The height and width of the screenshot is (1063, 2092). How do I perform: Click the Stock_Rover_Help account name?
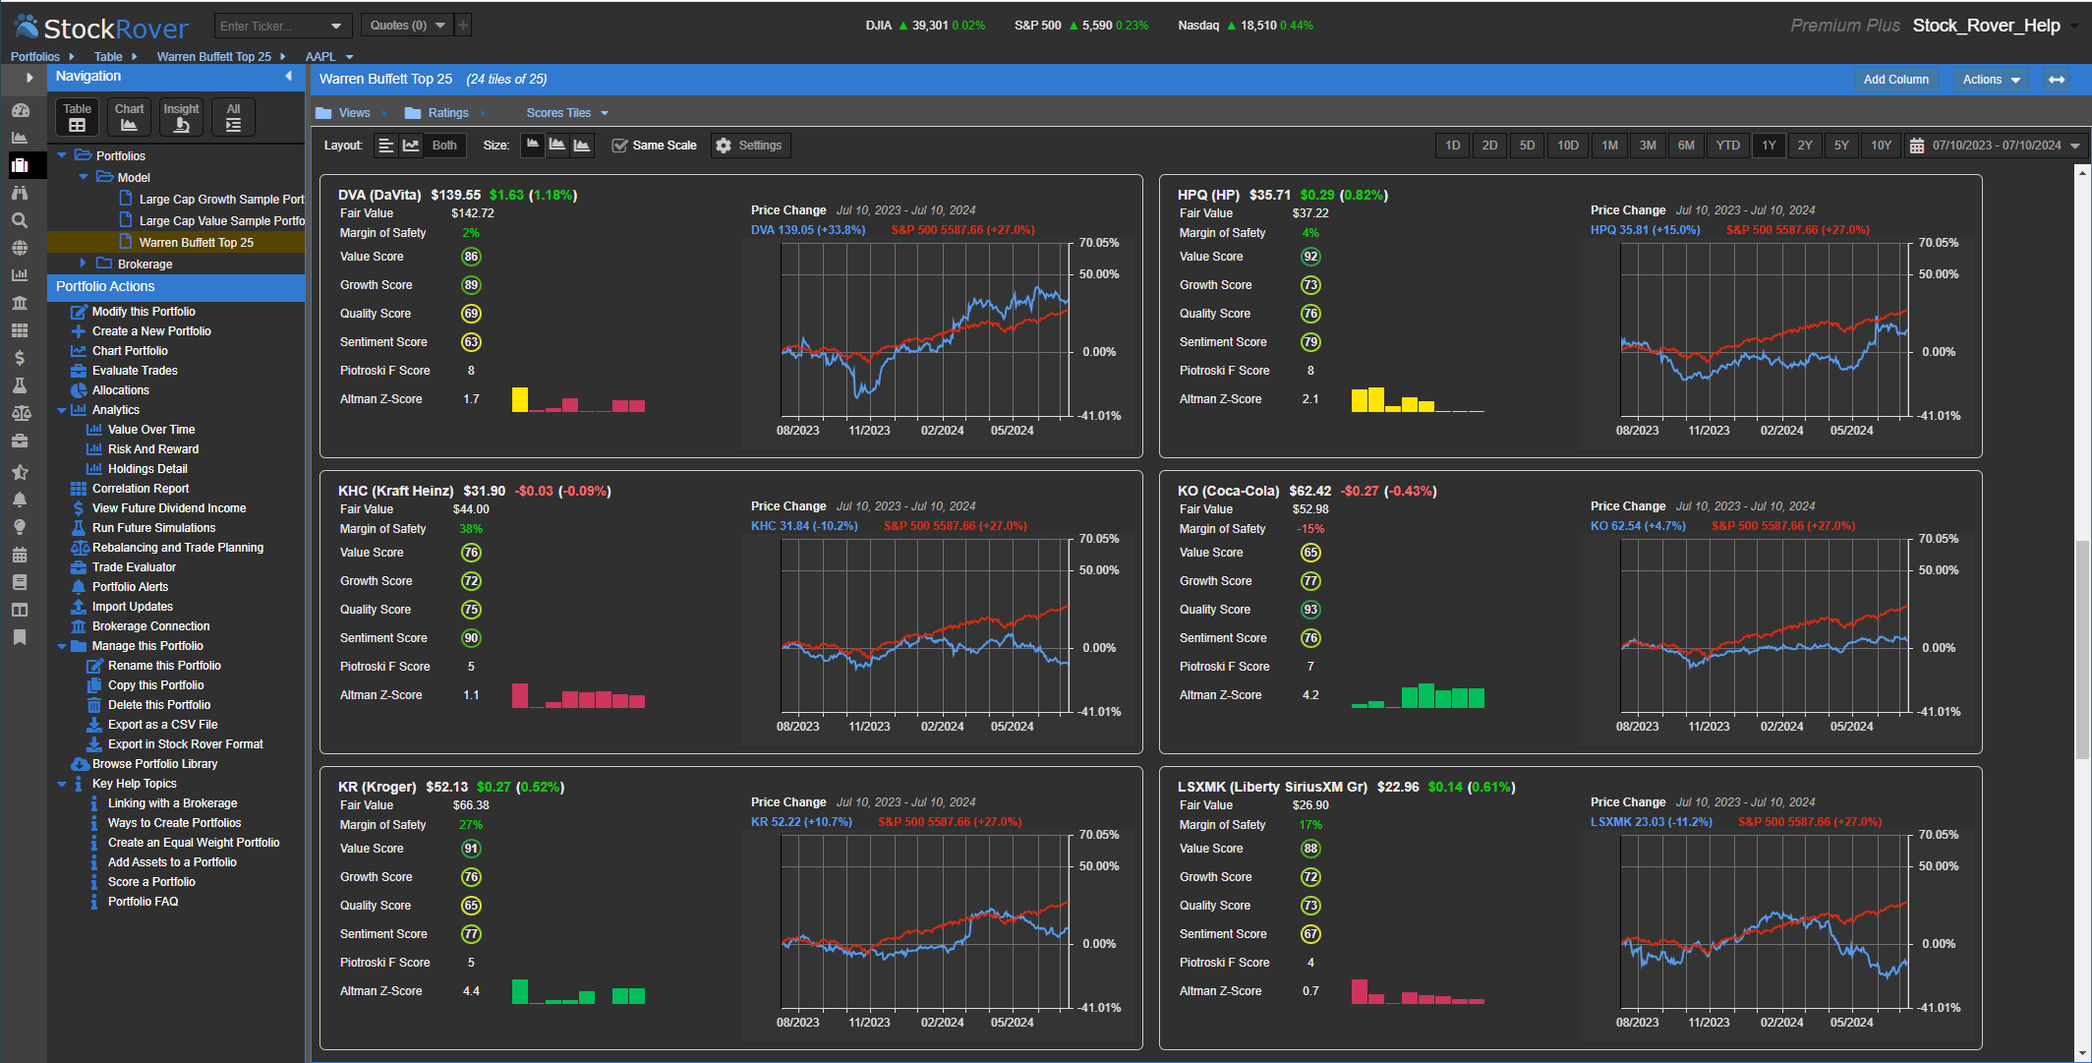tap(1986, 26)
